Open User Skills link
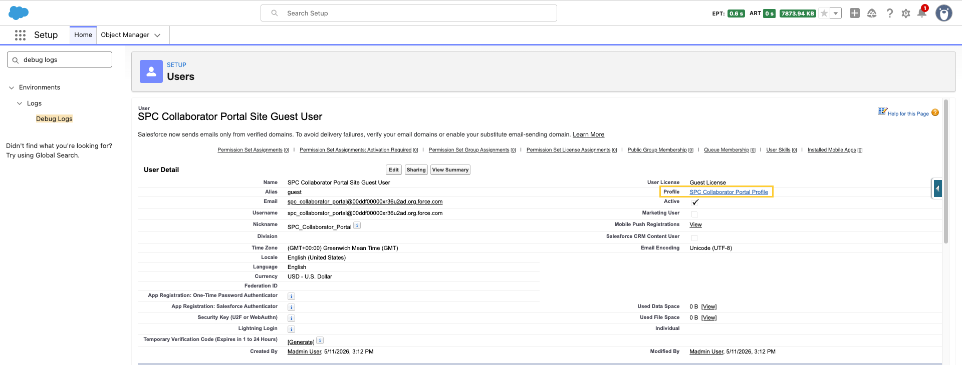The width and height of the screenshot is (962, 365). (x=778, y=150)
